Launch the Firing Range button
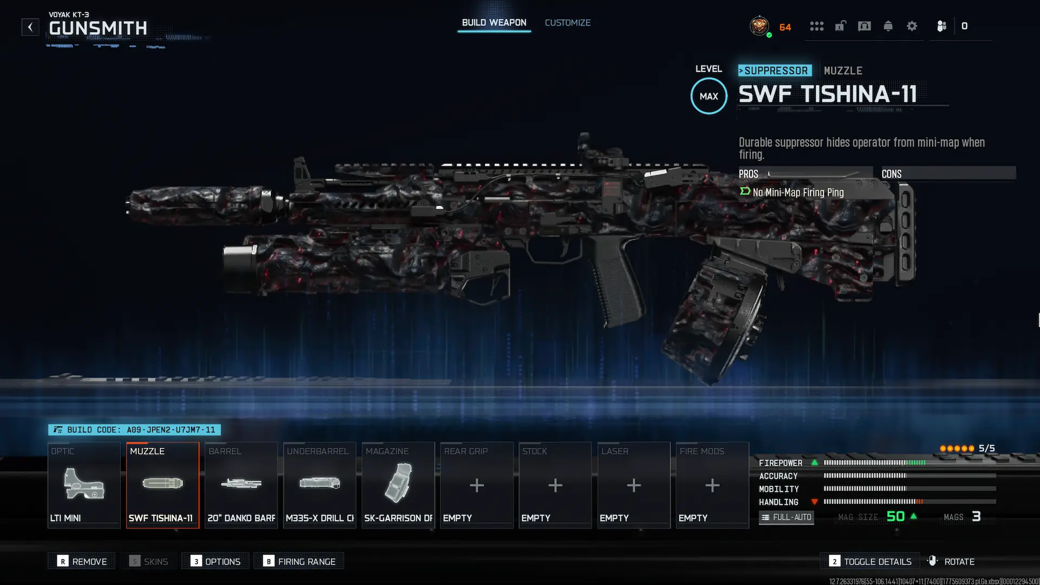Screen dimensions: 1040x585 299,561
